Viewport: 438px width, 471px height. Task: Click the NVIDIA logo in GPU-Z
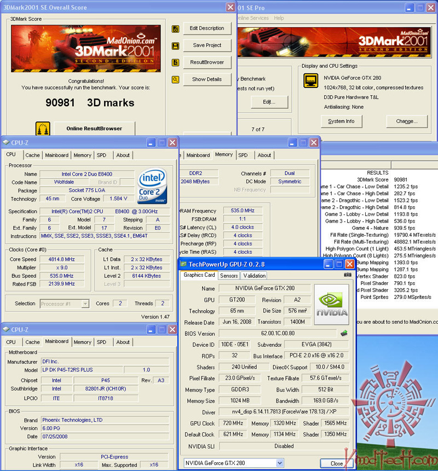tap(332, 304)
